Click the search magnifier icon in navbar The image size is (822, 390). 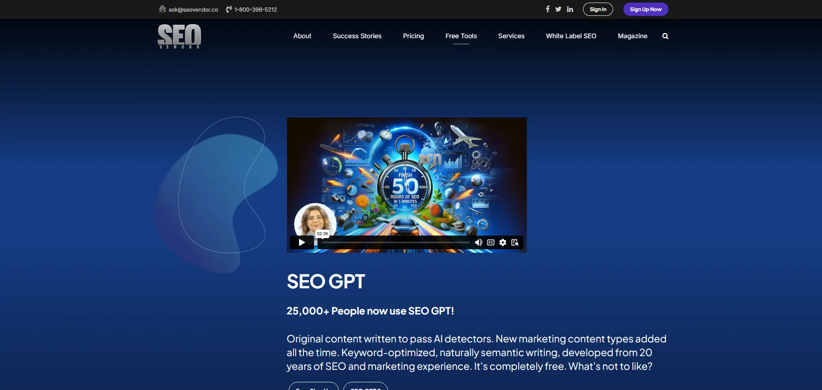pos(665,36)
